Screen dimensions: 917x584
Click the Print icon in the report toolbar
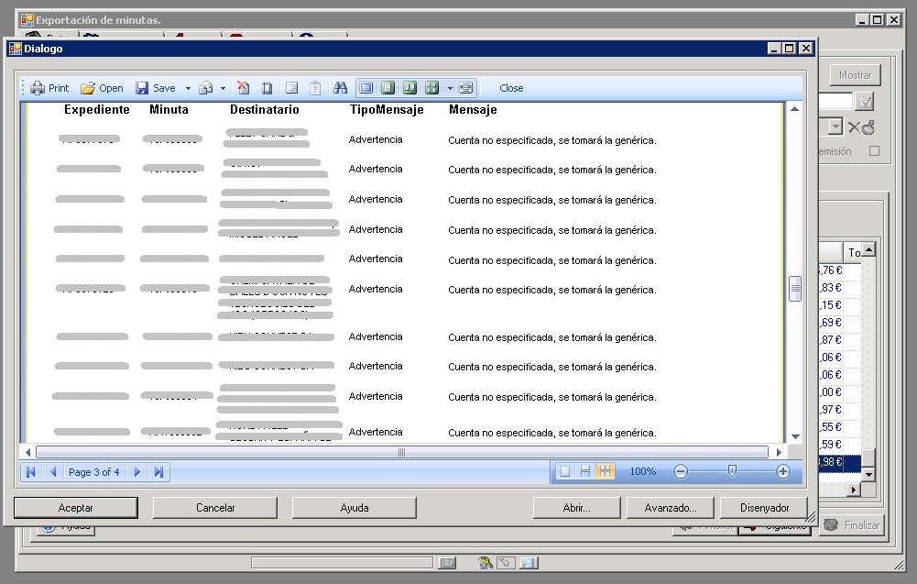[38, 88]
